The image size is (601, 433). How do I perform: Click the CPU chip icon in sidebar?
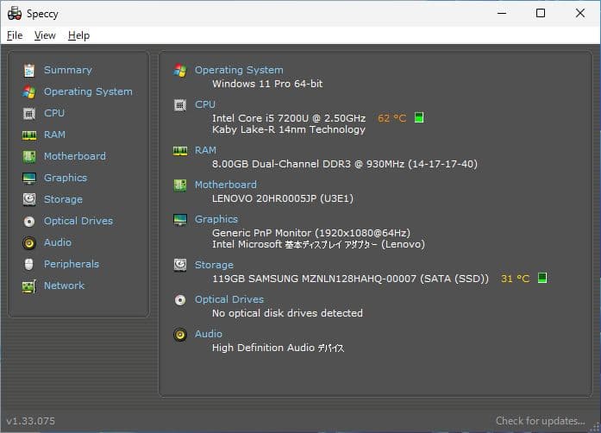click(29, 114)
